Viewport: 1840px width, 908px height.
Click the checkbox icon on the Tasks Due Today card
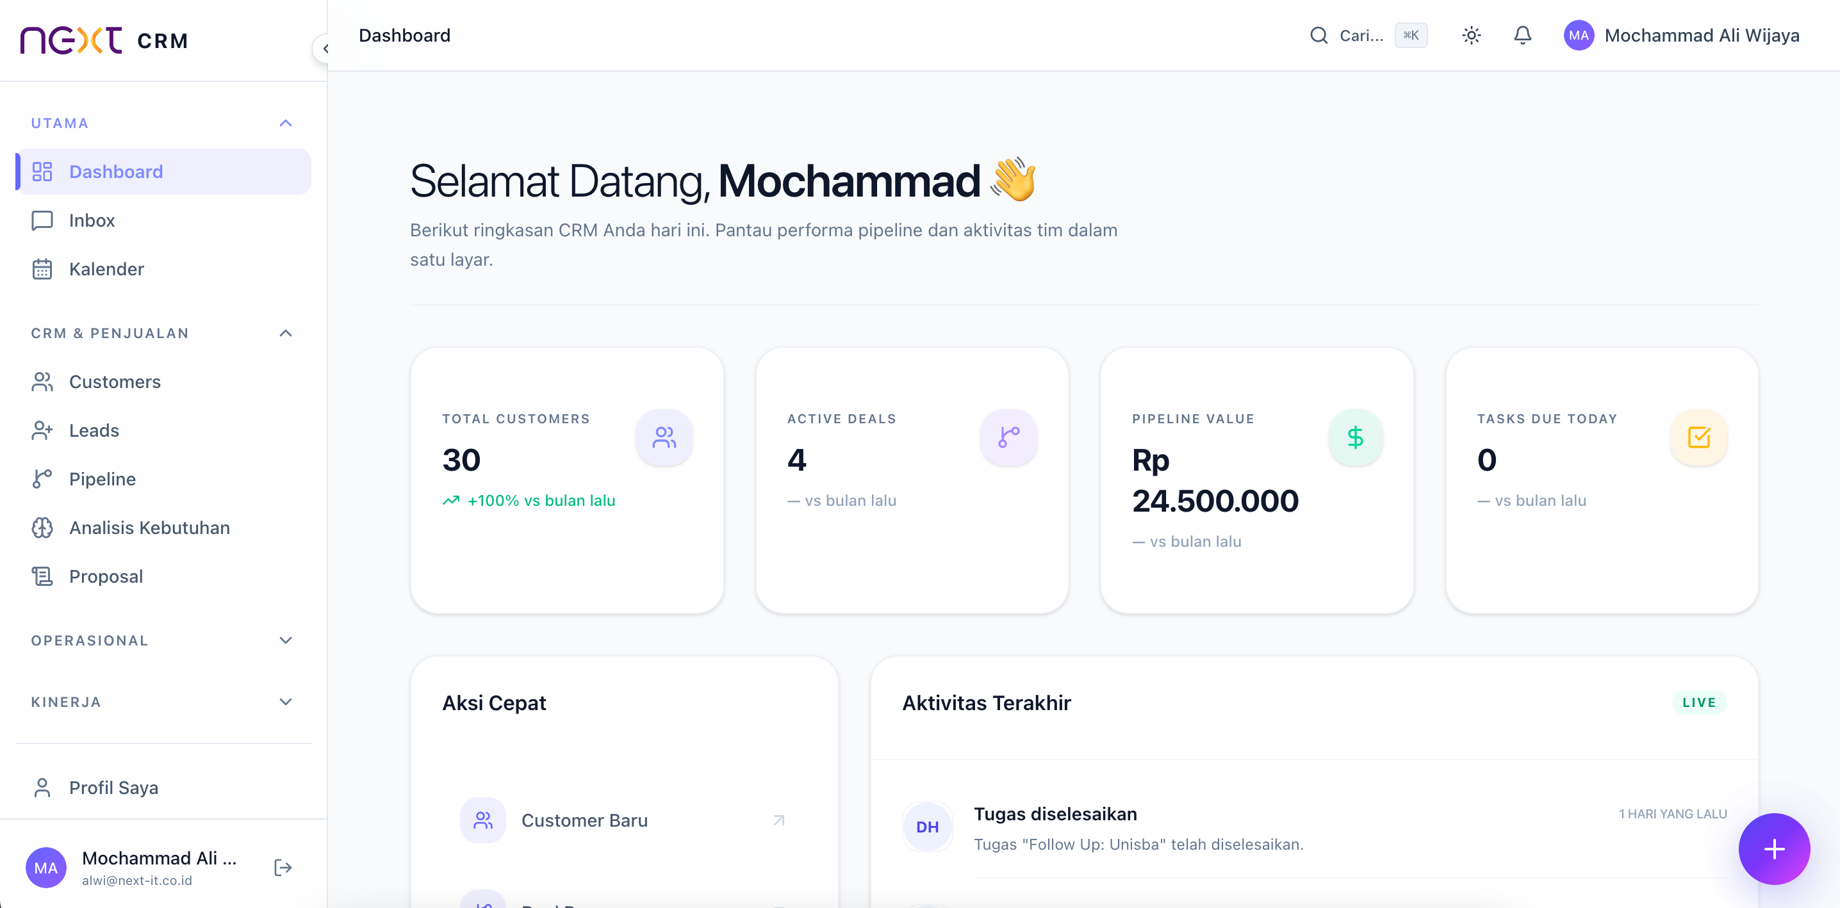[x=1698, y=437]
